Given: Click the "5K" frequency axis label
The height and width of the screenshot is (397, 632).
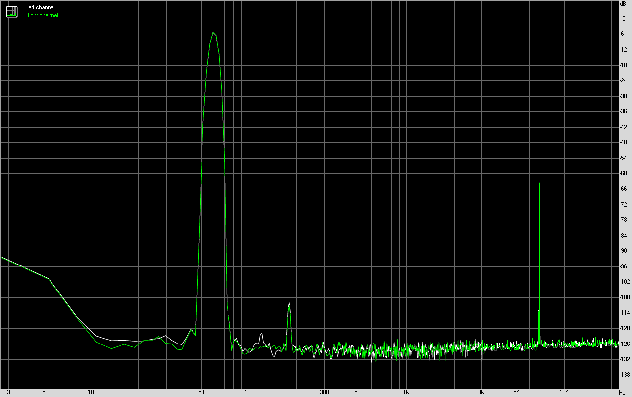Looking at the screenshot, I should coord(516,393).
